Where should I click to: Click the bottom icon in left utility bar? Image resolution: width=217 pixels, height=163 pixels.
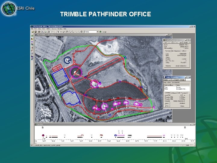32,59
